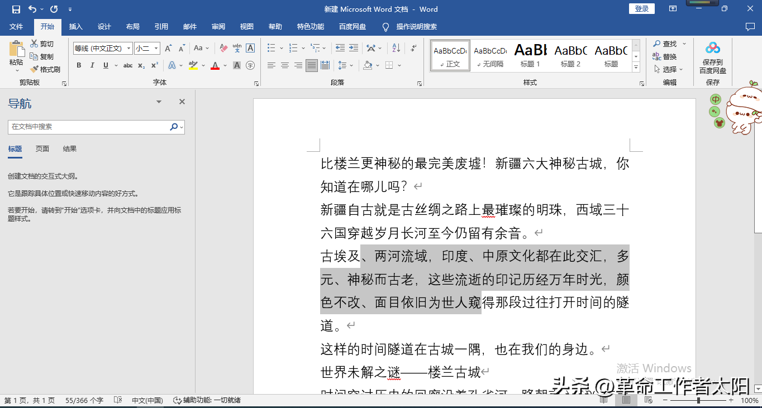
Task: Apply numbered list
Action: coord(293,48)
